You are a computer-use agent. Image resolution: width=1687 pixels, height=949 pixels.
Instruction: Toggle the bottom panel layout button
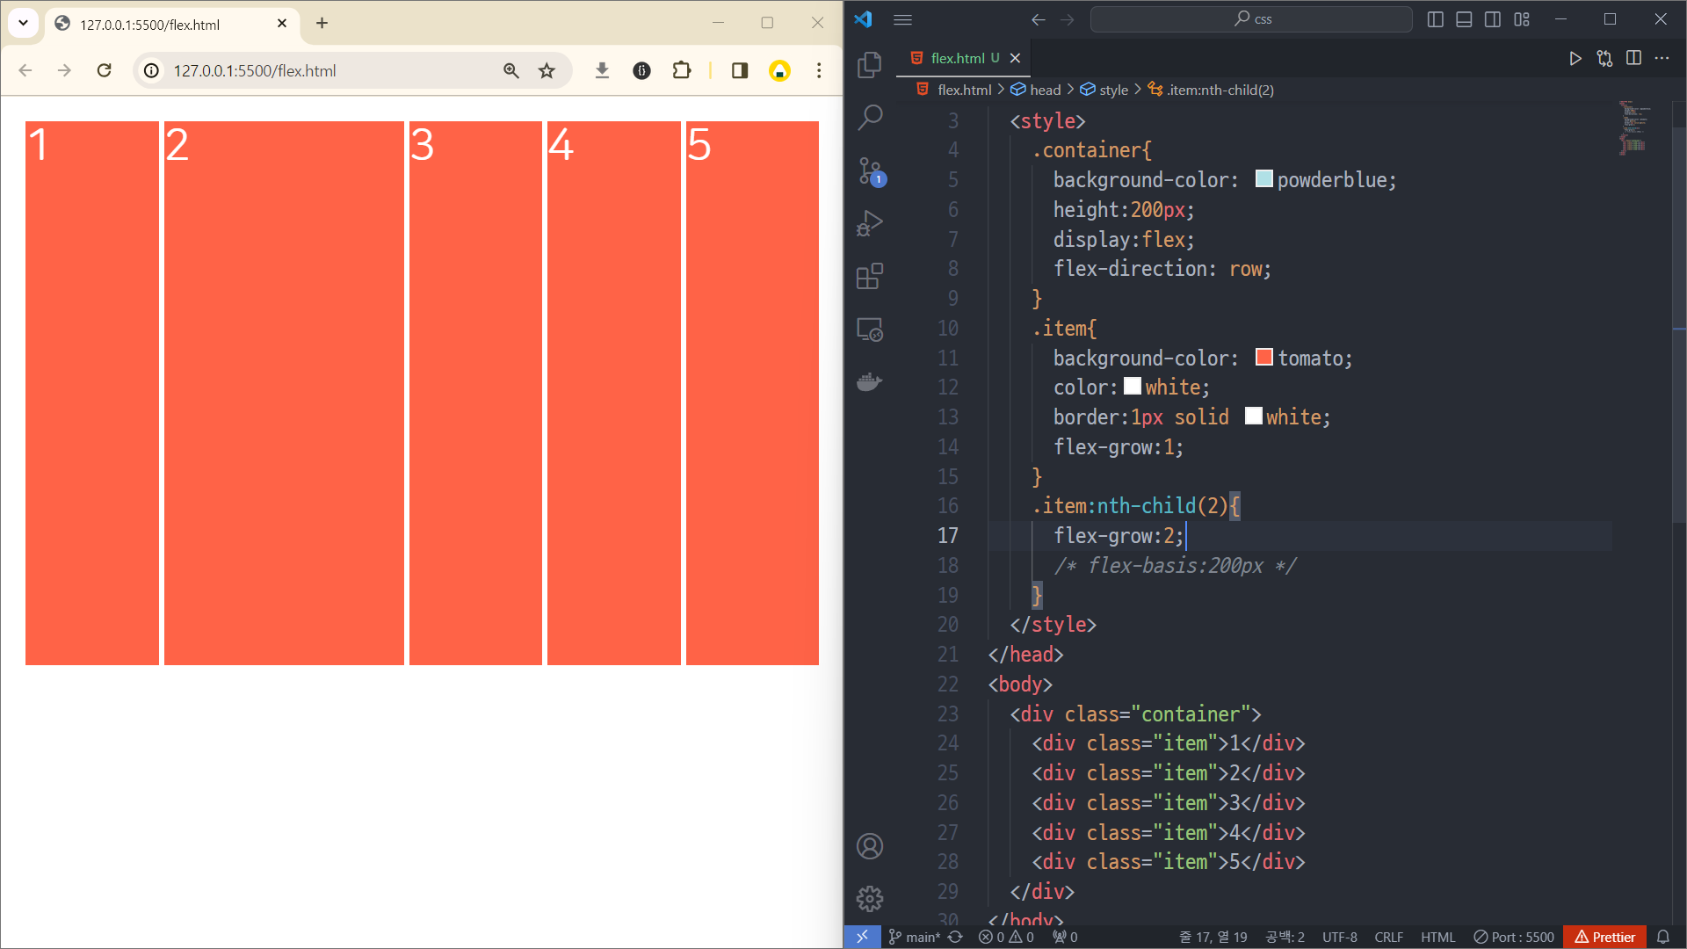tap(1464, 19)
